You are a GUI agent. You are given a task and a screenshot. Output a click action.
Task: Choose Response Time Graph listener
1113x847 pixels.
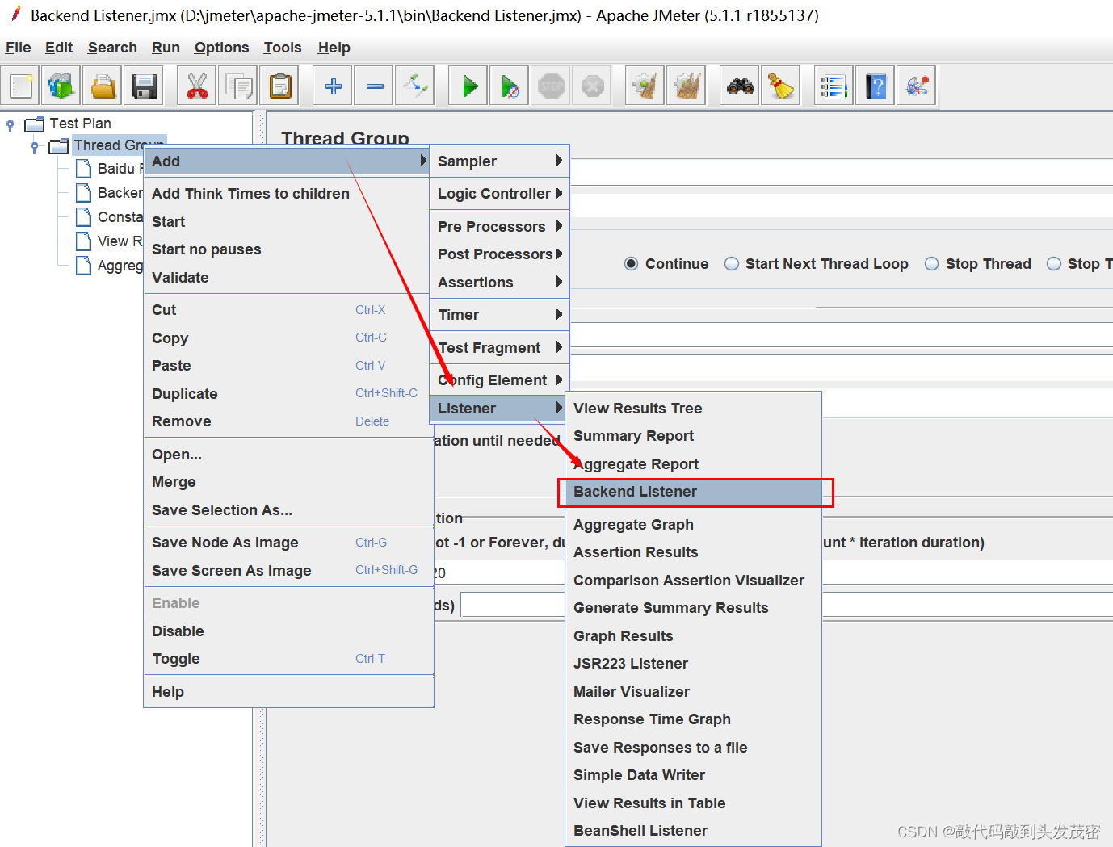(x=693, y=719)
